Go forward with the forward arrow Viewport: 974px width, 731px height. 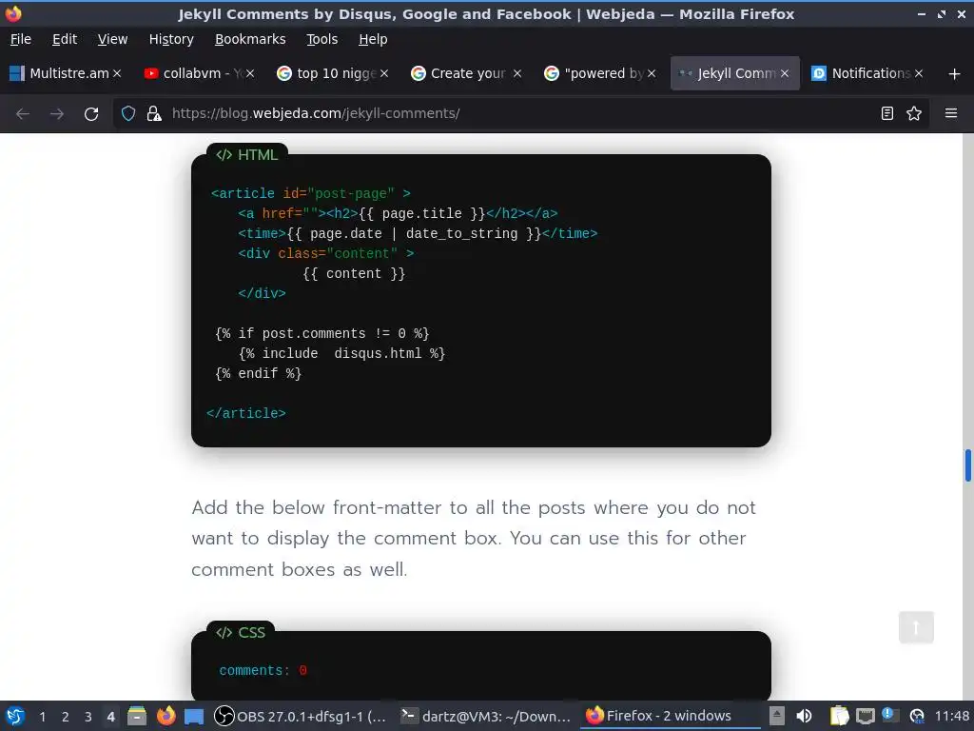pos(56,114)
